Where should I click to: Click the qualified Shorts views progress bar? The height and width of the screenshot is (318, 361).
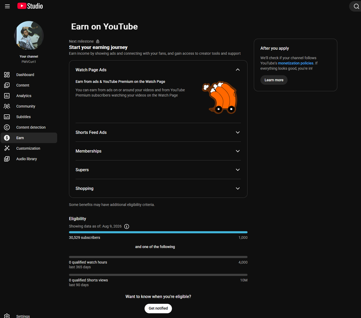pos(158,275)
